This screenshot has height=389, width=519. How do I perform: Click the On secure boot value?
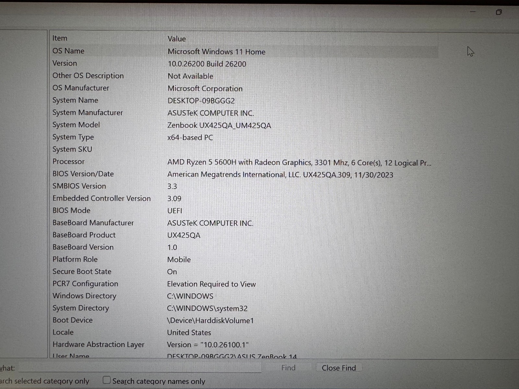coord(172,272)
